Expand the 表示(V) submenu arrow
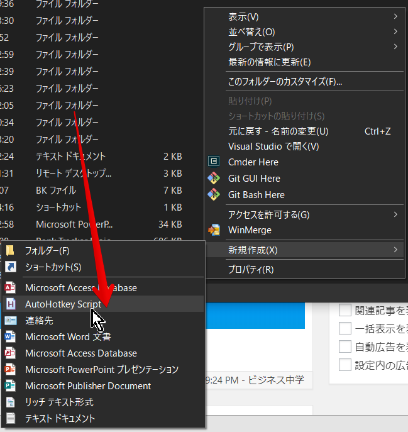The width and height of the screenshot is (408, 432). click(x=395, y=16)
